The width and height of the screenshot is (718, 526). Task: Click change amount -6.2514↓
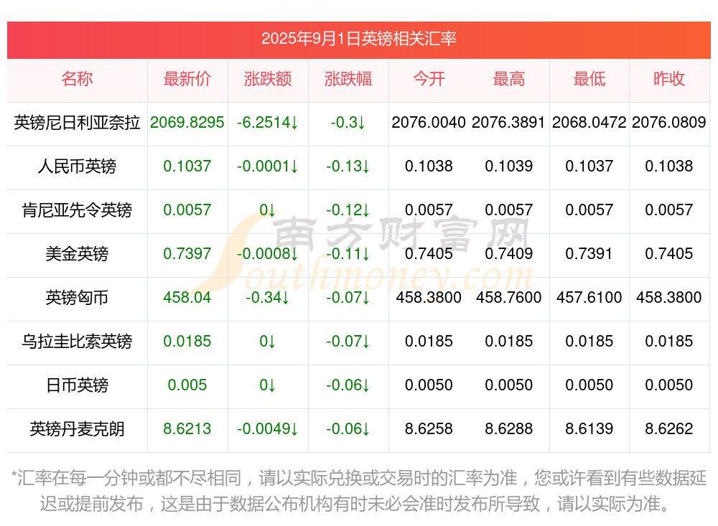pyautogui.click(x=268, y=122)
